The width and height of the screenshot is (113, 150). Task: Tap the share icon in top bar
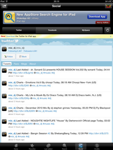pyautogui.click(x=4, y=6)
